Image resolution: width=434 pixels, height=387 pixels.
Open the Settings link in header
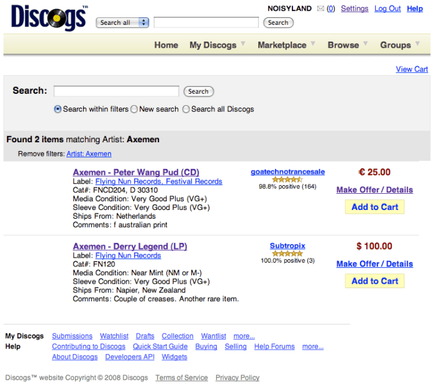(355, 9)
